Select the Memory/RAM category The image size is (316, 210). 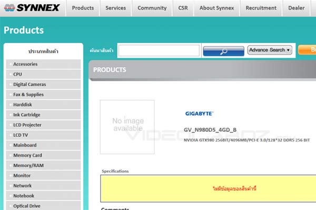[43, 165]
